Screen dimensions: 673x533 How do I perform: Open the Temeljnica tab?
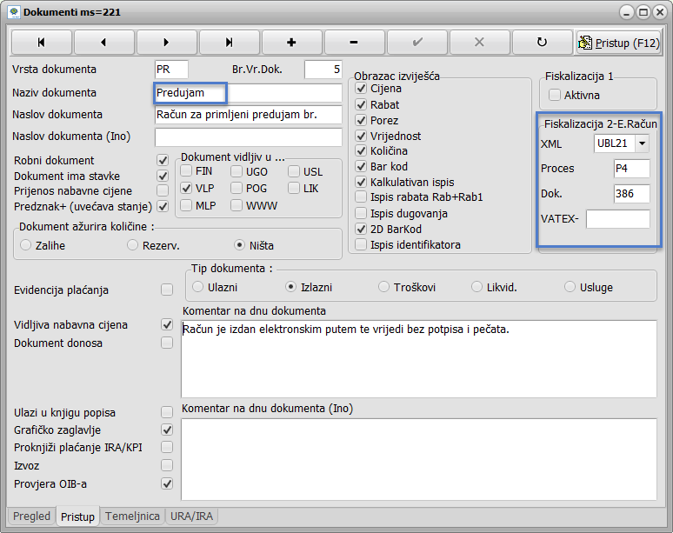pyautogui.click(x=132, y=516)
